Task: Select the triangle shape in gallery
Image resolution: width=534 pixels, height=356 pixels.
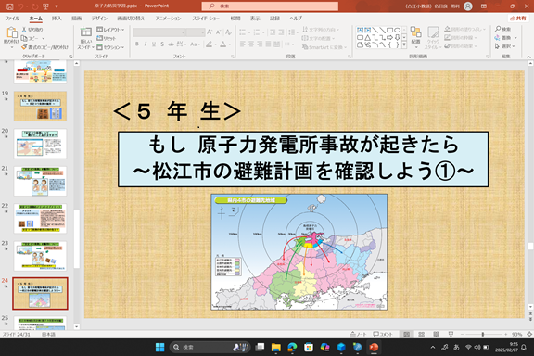Action: coord(367,38)
